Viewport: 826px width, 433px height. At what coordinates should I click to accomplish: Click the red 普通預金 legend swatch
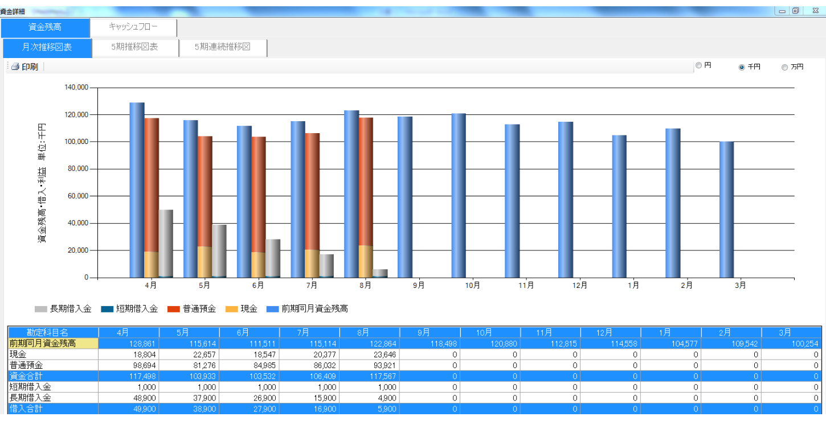[x=174, y=309]
